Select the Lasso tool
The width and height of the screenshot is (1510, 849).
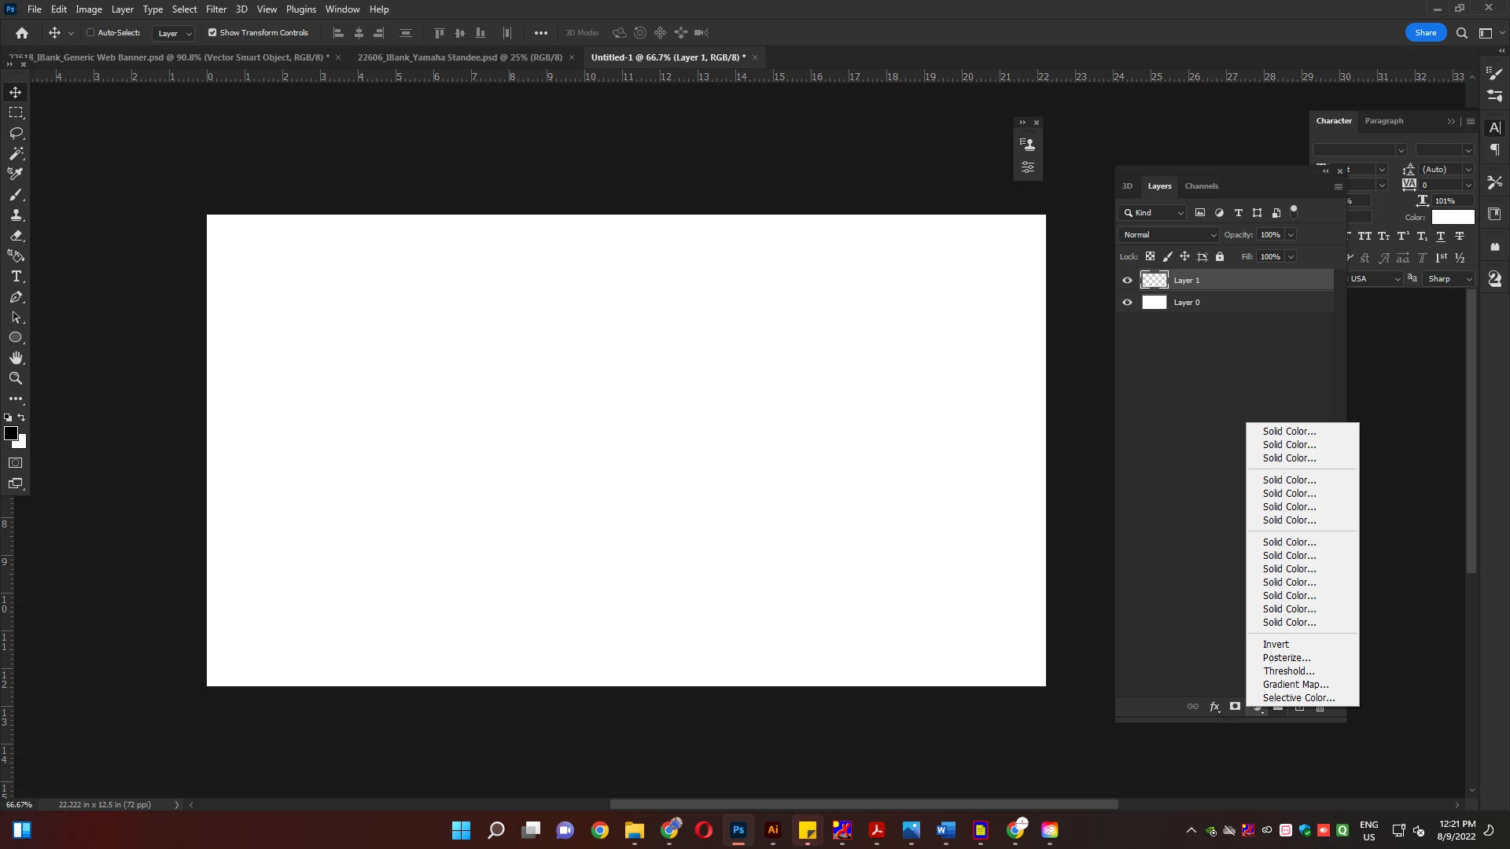coord(16,133)
